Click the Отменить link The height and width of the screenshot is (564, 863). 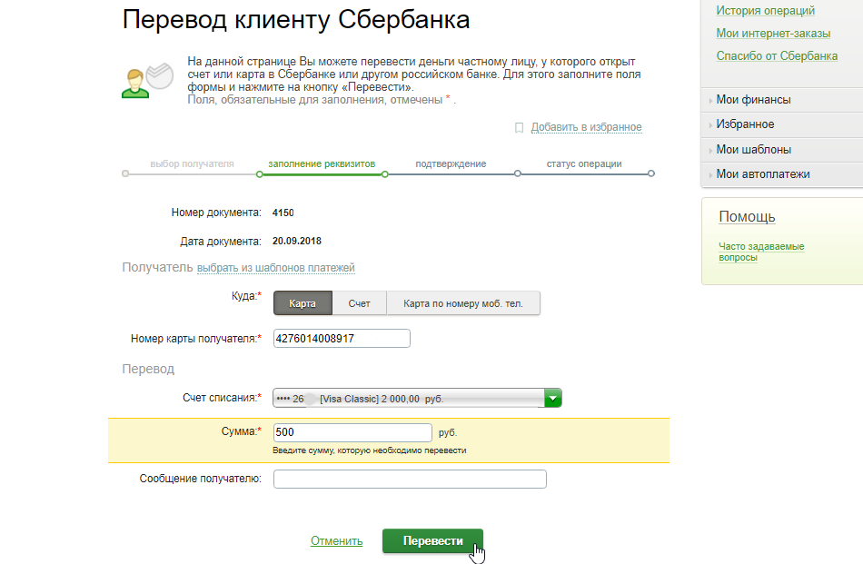(x=336, y=541)
